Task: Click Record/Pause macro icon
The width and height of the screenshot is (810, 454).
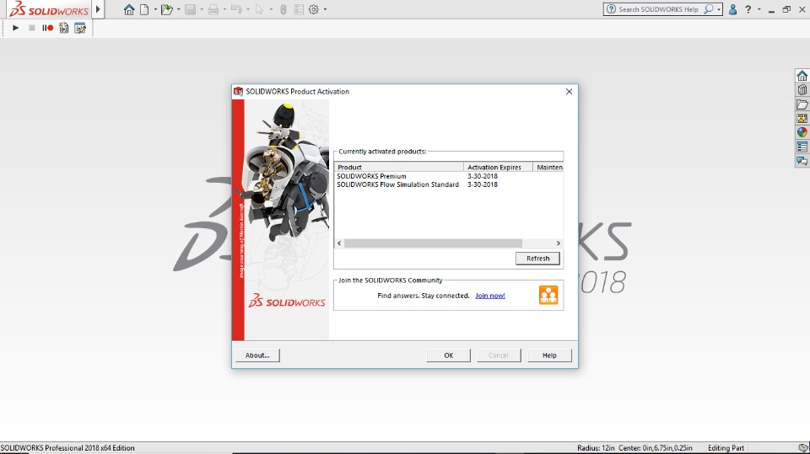Action: tap(47, 28)
